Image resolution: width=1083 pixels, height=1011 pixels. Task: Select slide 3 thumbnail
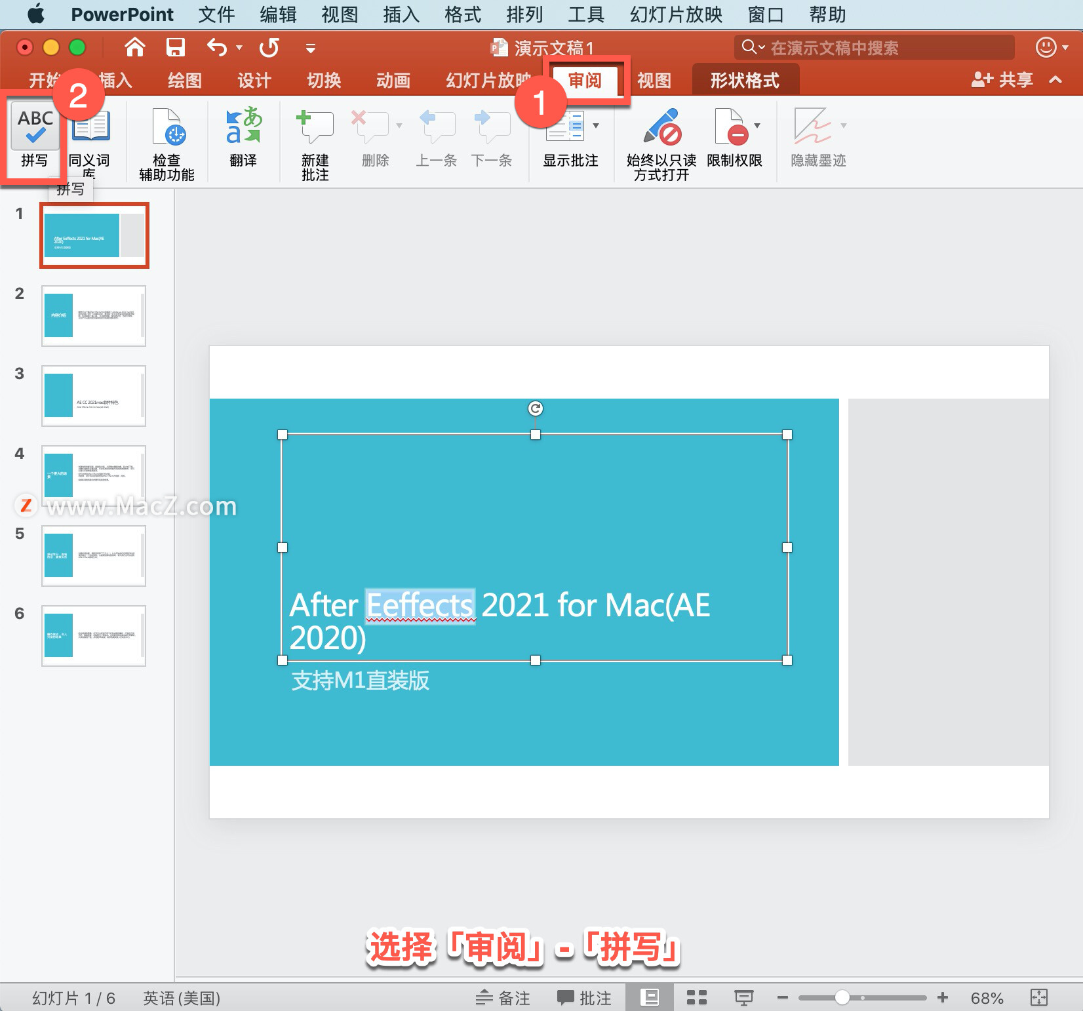[94, 396]
